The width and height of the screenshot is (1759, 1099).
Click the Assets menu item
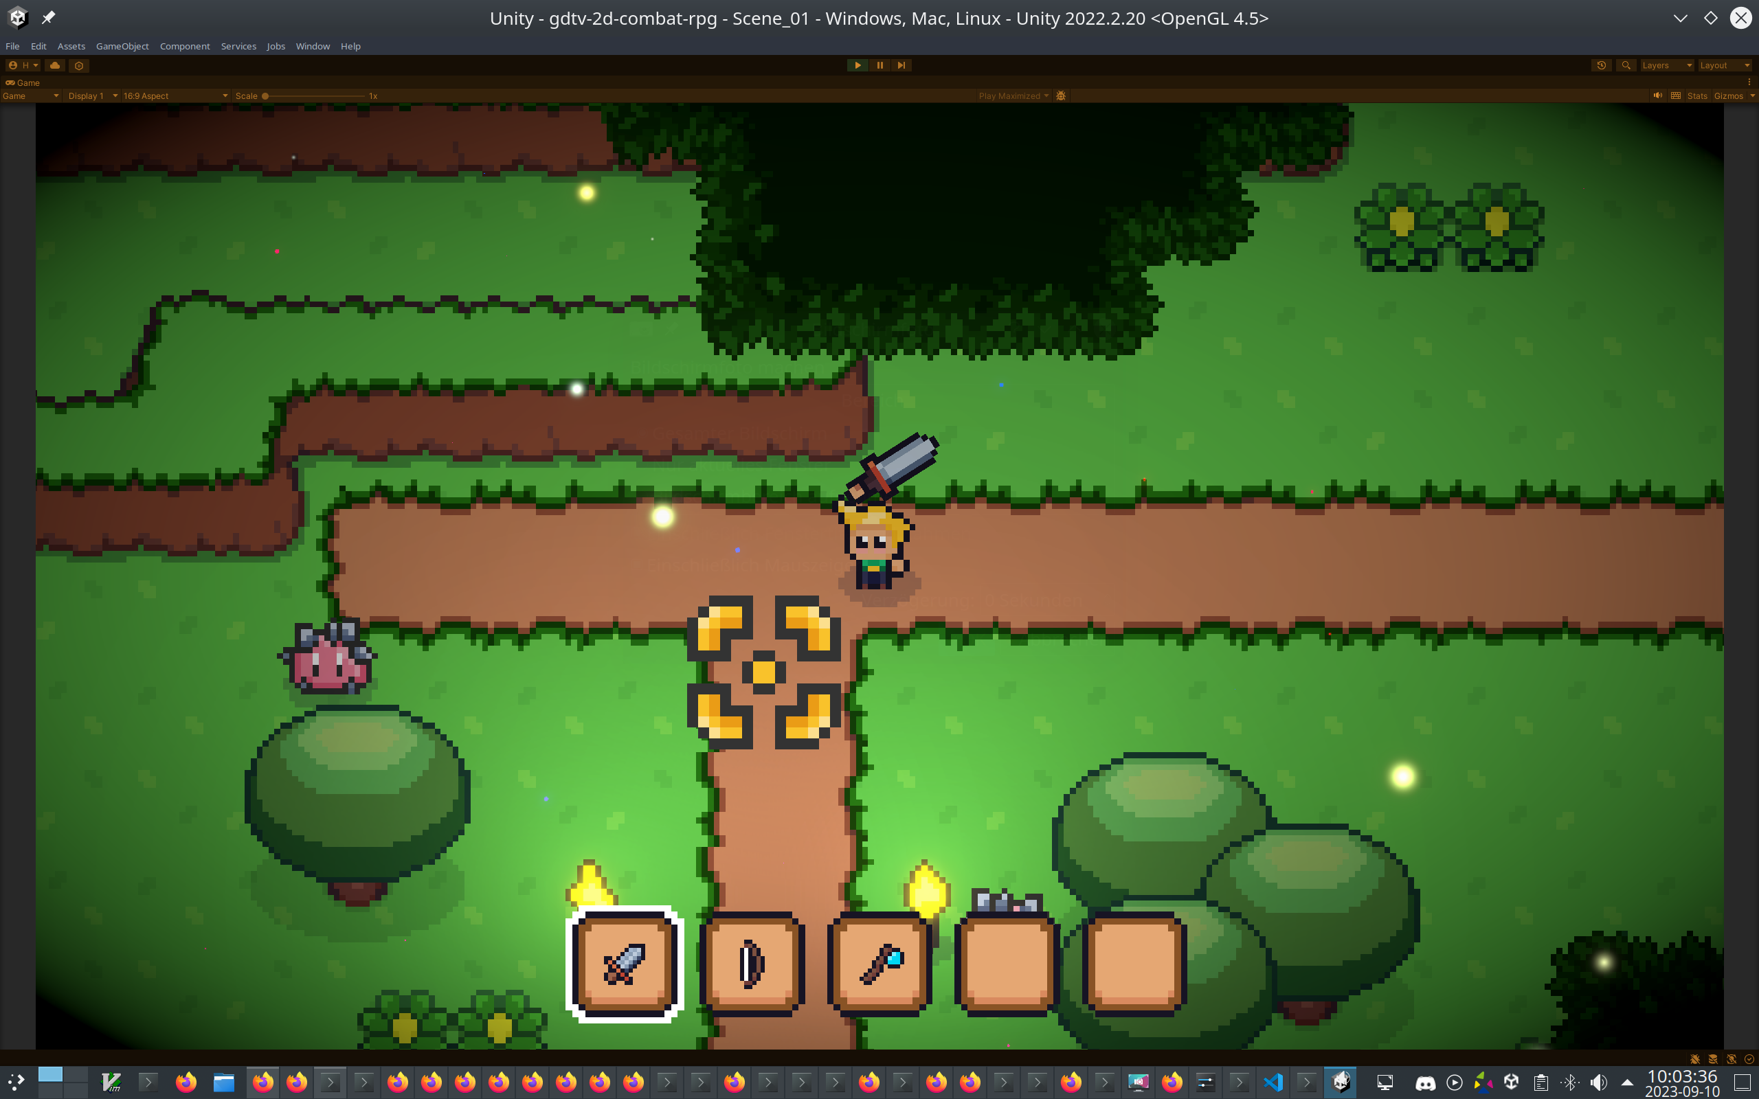71,45
